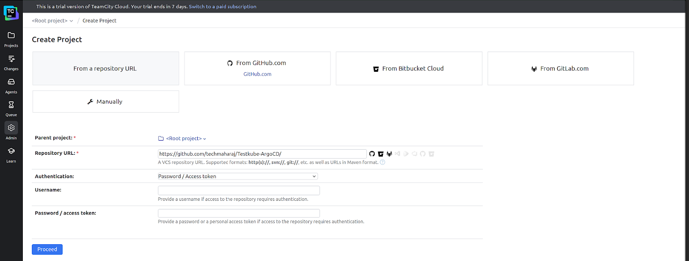Screen dimensions: 689x261
Task: Click the Password / access token label
Action: pos(65,213)
